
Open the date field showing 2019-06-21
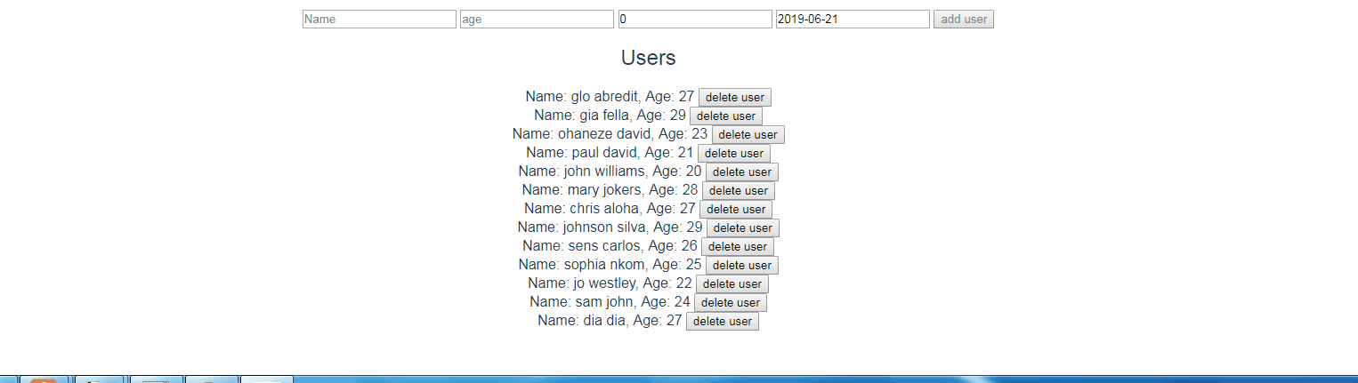point(853,19)
